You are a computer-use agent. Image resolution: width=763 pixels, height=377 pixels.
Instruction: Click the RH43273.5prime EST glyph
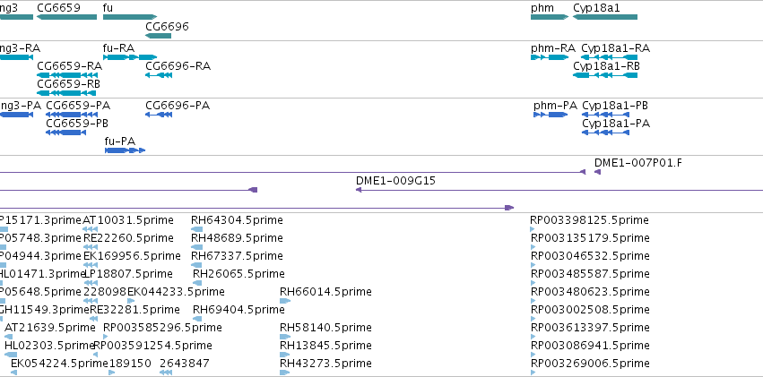(284, 373)
